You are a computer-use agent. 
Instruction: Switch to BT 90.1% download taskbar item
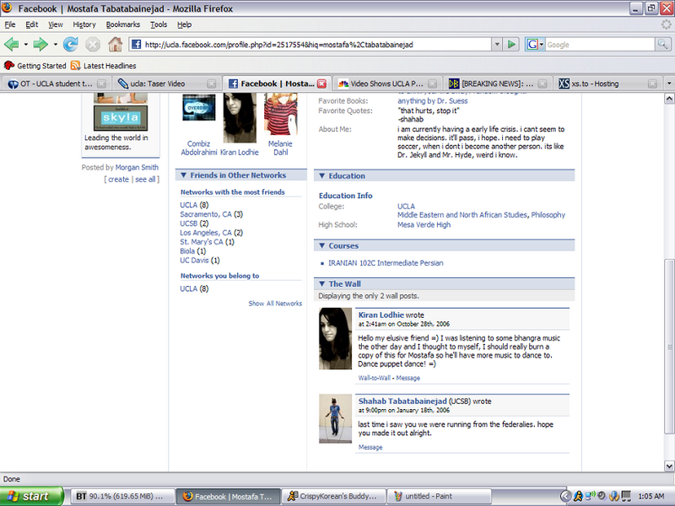point(122,496)
